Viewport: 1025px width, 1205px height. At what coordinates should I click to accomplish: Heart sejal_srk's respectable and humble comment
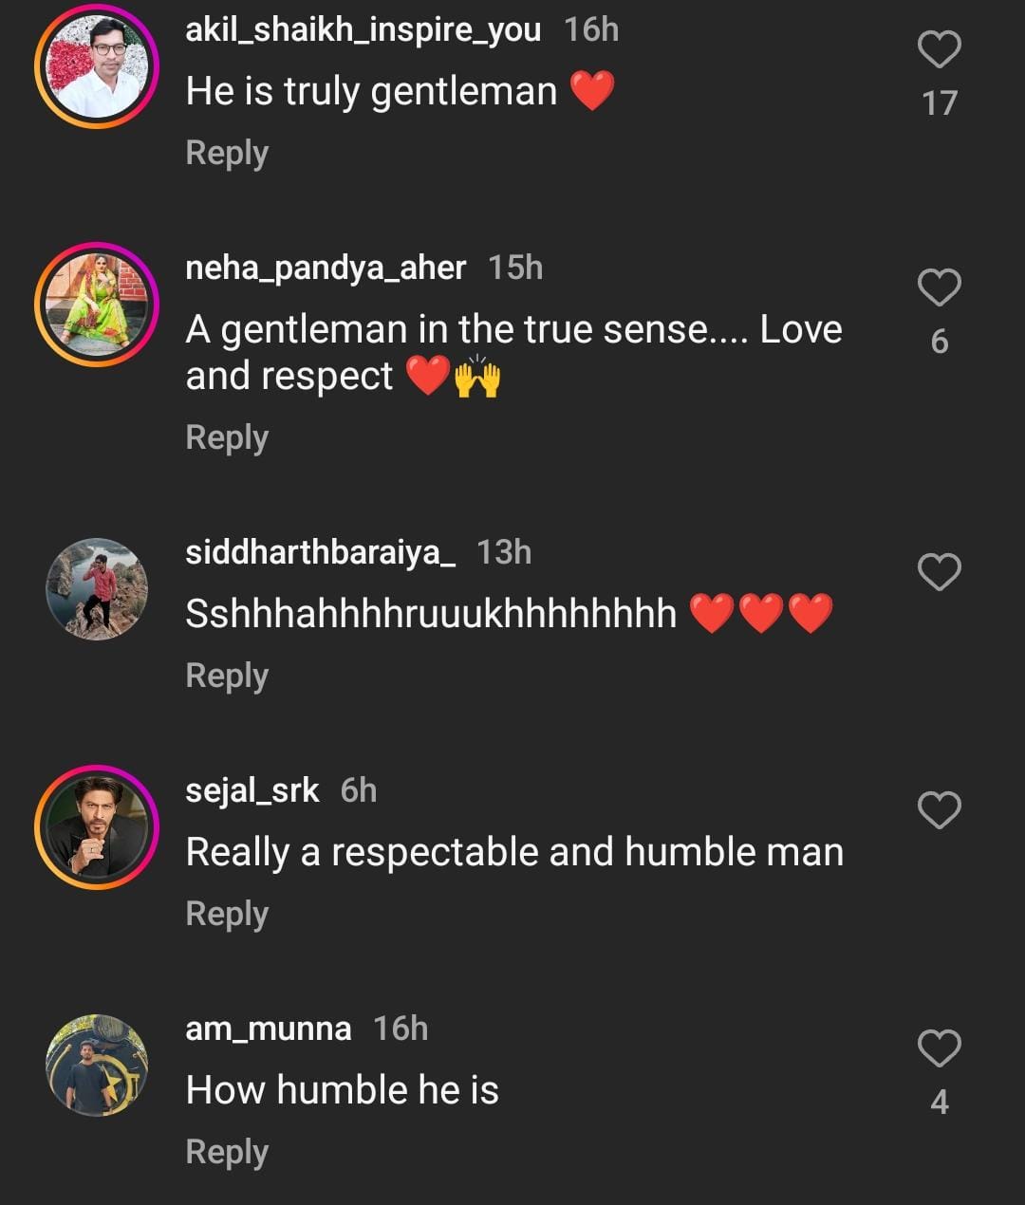pos(939,810)
